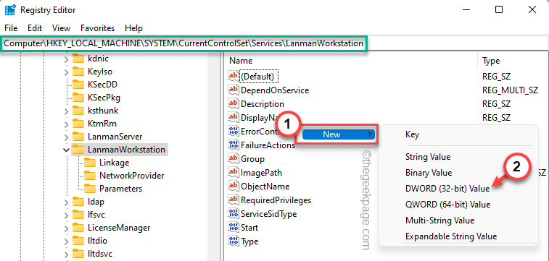Click the ServiceSidType DWORD icon
Image resolution: width=549 pixels, height=261 pixels.
click(x=233, y=213)
